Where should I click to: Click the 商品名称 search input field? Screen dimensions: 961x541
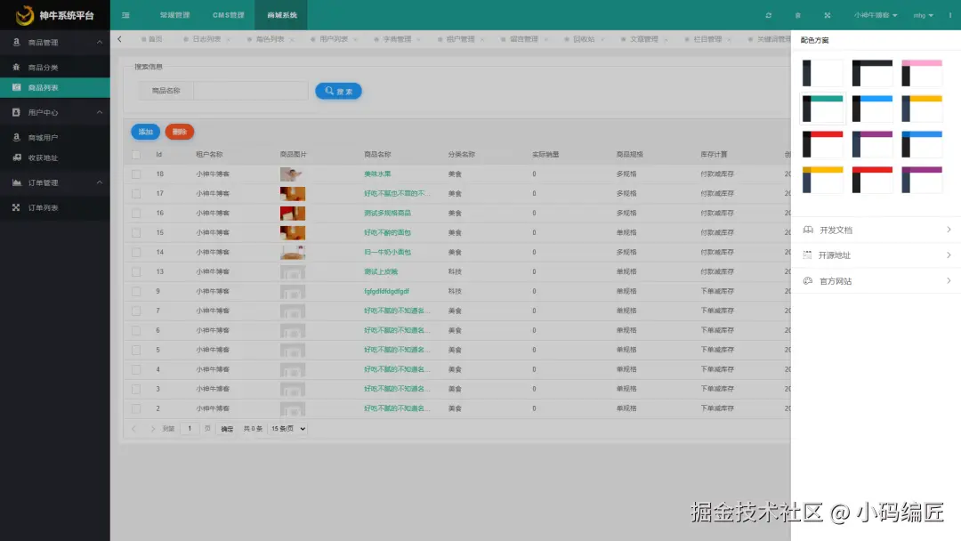[x=251, y=91]
